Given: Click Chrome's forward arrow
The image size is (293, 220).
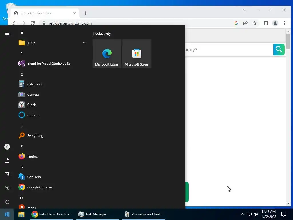Looking at the screenshot, I should click(x=23, y=23).
